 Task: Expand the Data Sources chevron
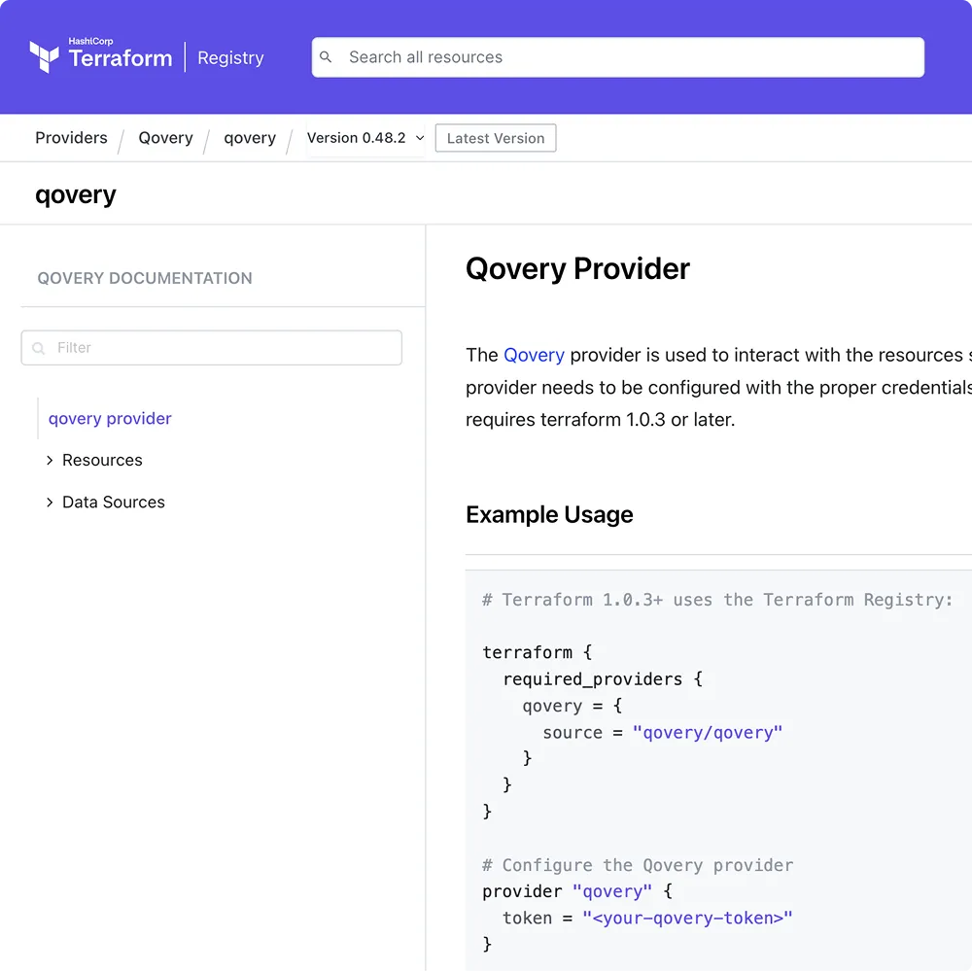pos(50,503)
